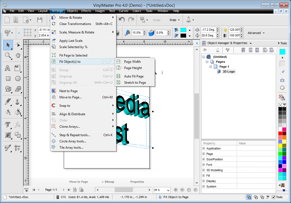
Task: Toggle the Tools checkbox in status bar
Action: click(273, 197)
